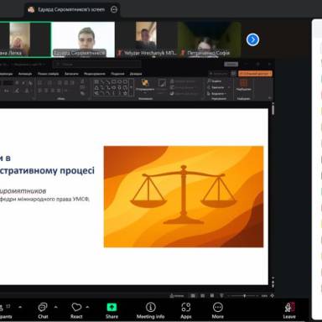322x322 pixels.
Task: Collapse the PowerPoint ribbon
Action: [x=270, y=98]
